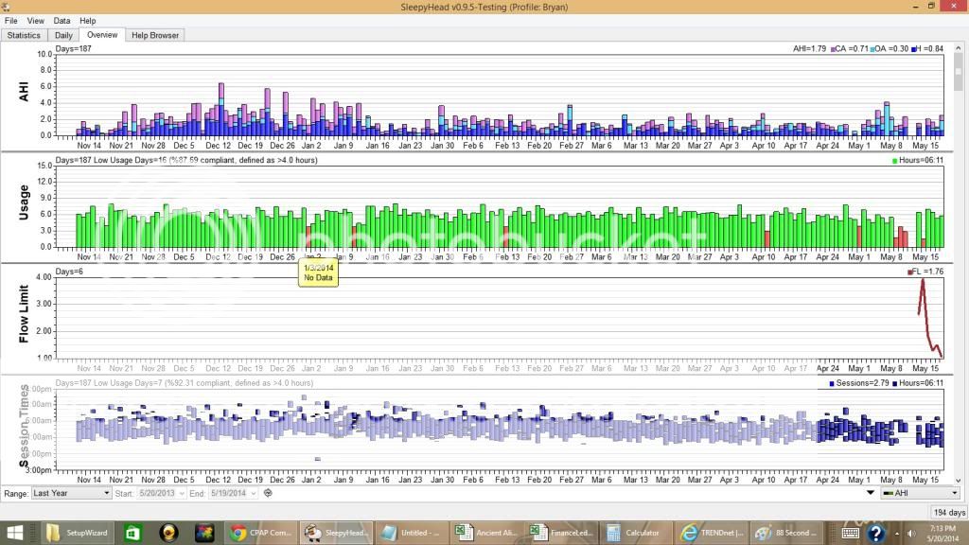Switch to Excel Ancient Ali... workbook

[486, 533]
